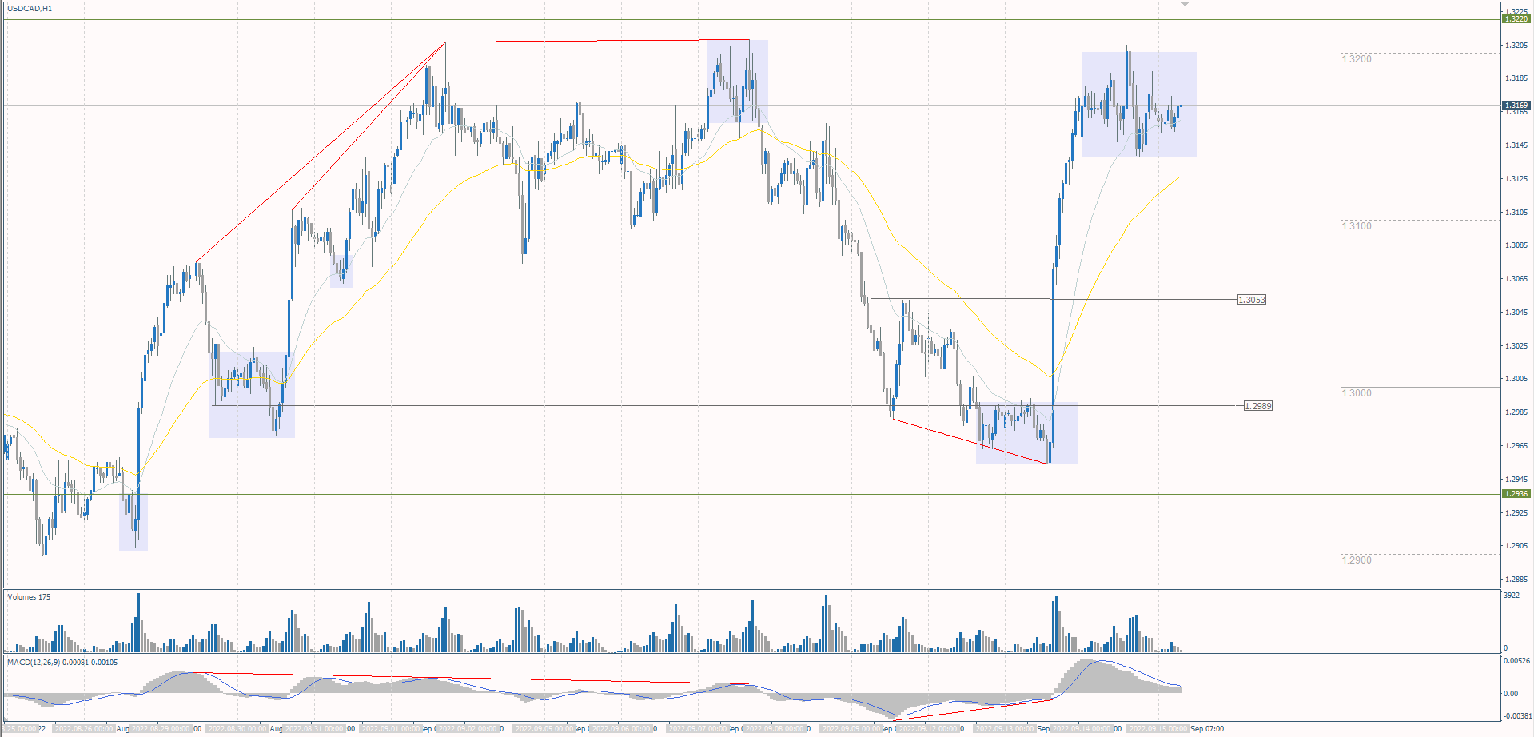Screen dimensions: 1534x737
Task: Click the 1.3100 round level label
Action: point(1357,226)
